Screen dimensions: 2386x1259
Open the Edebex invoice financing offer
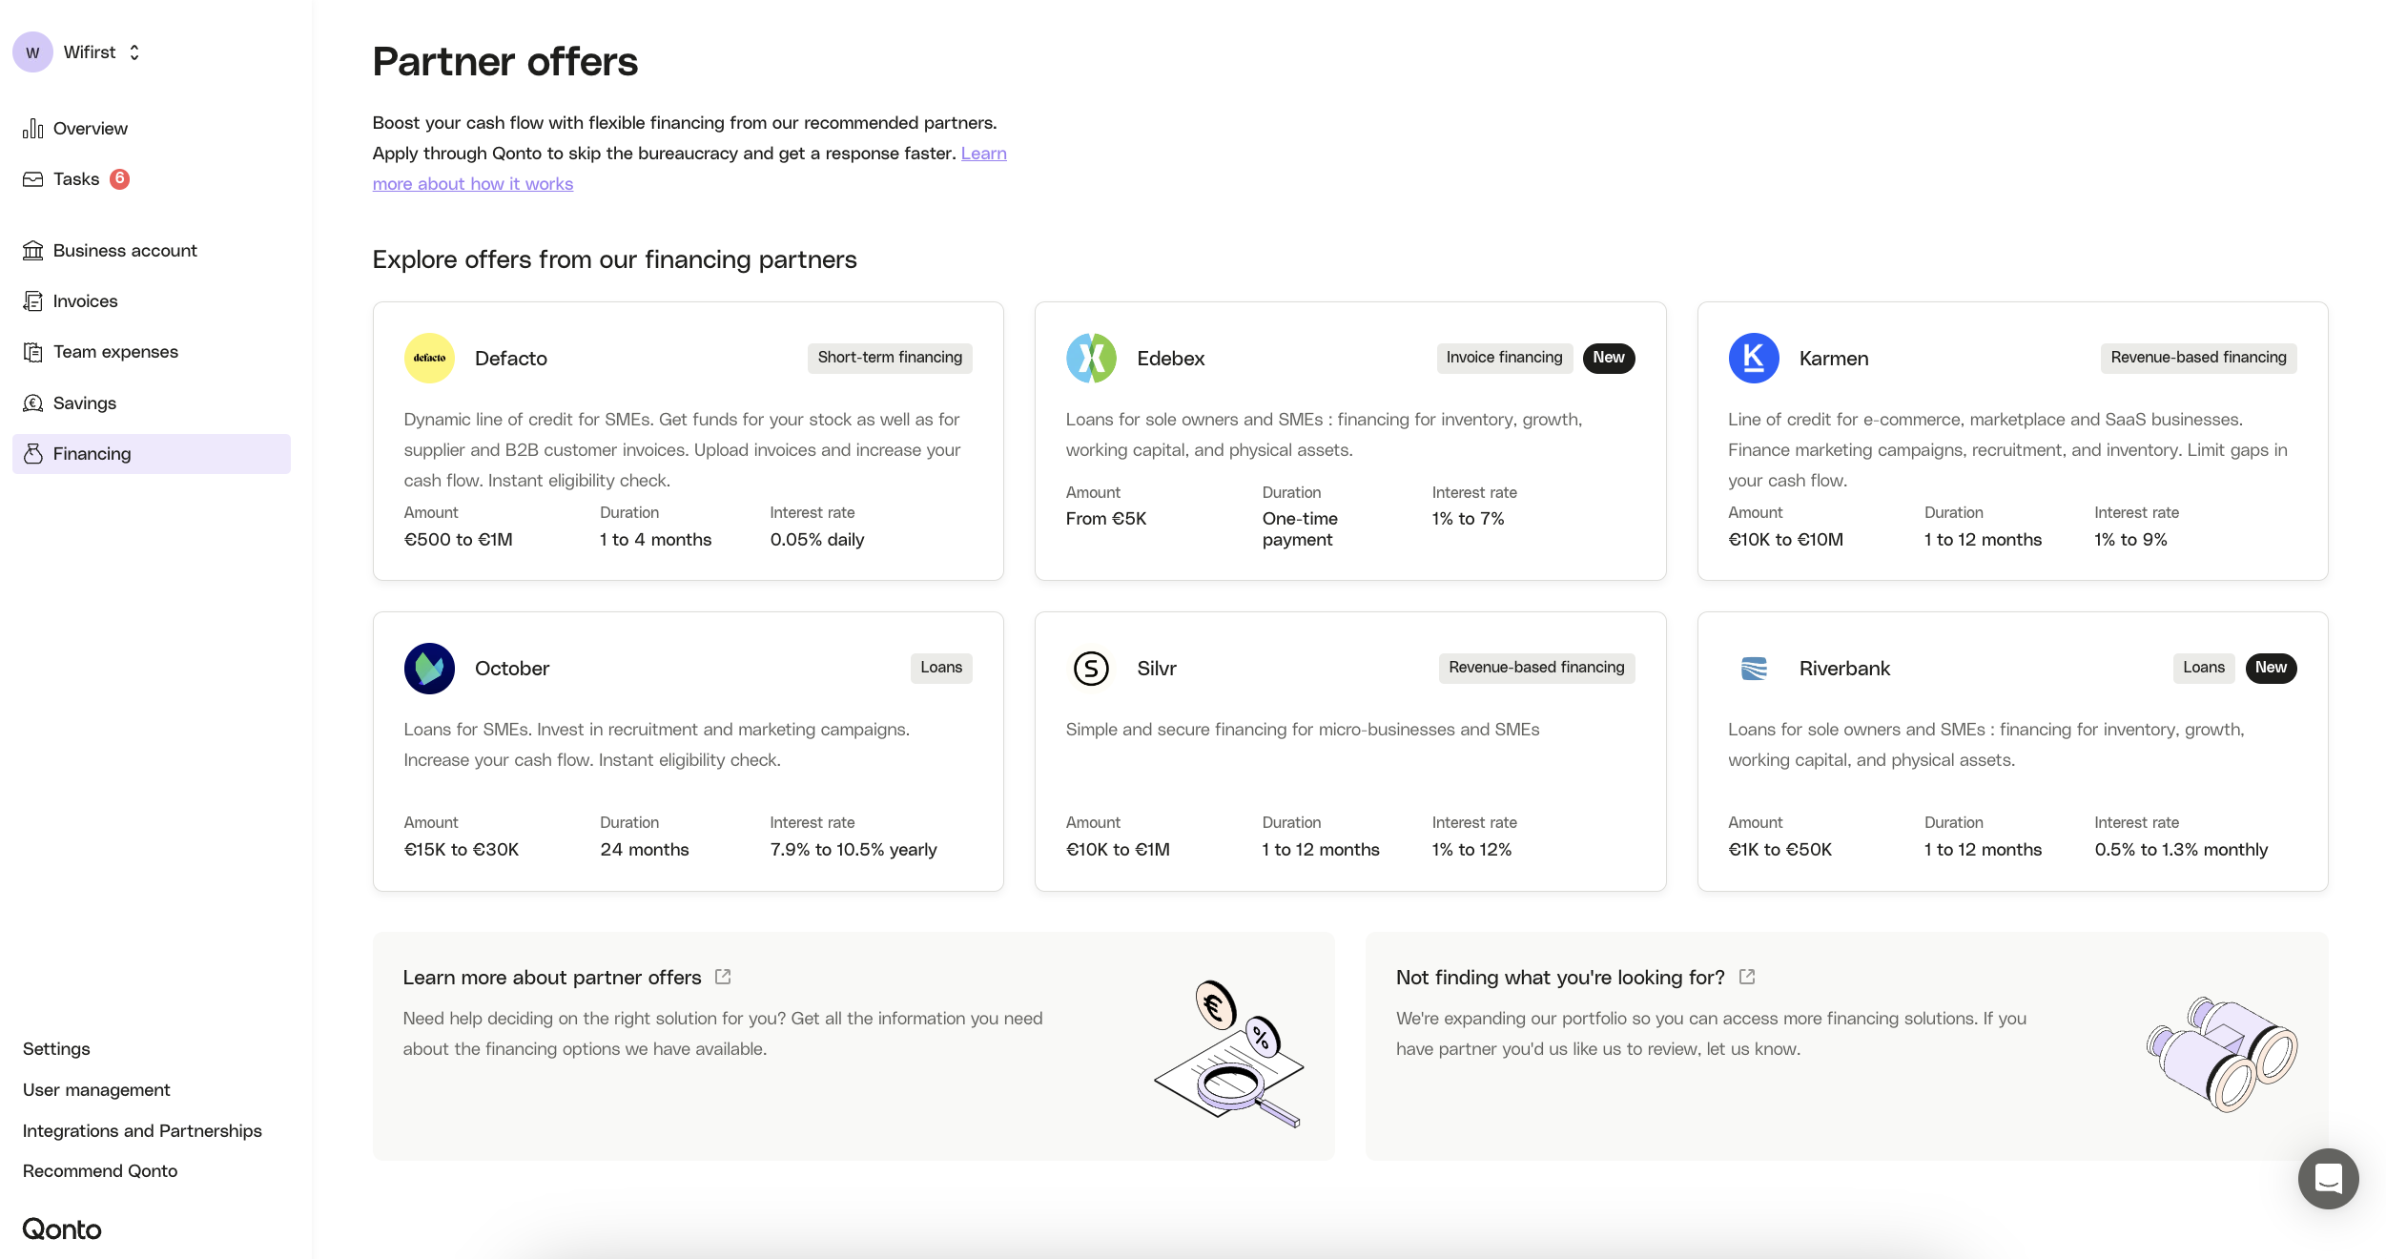pyautogui.click(x=1349, y=441)
